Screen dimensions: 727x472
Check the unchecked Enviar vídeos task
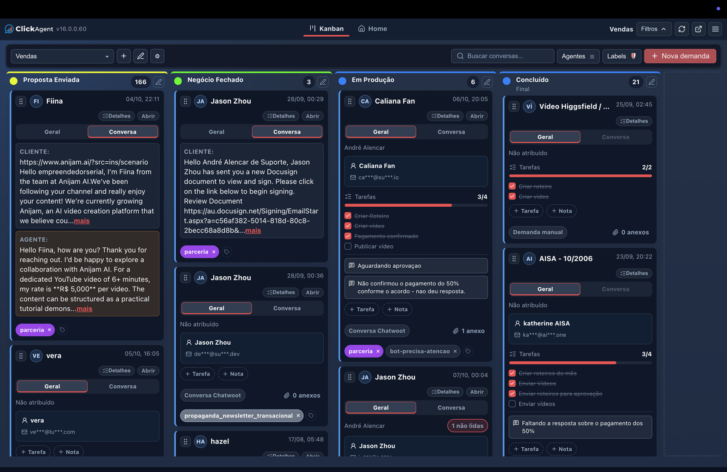pyautogui.click(x=512, y=404)
